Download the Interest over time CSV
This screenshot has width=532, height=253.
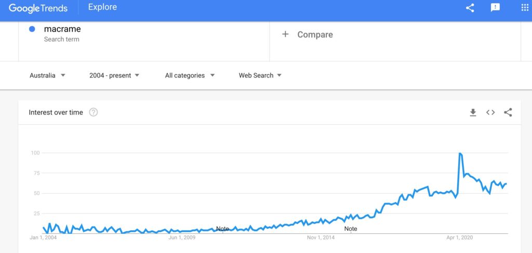coord(473,113)
